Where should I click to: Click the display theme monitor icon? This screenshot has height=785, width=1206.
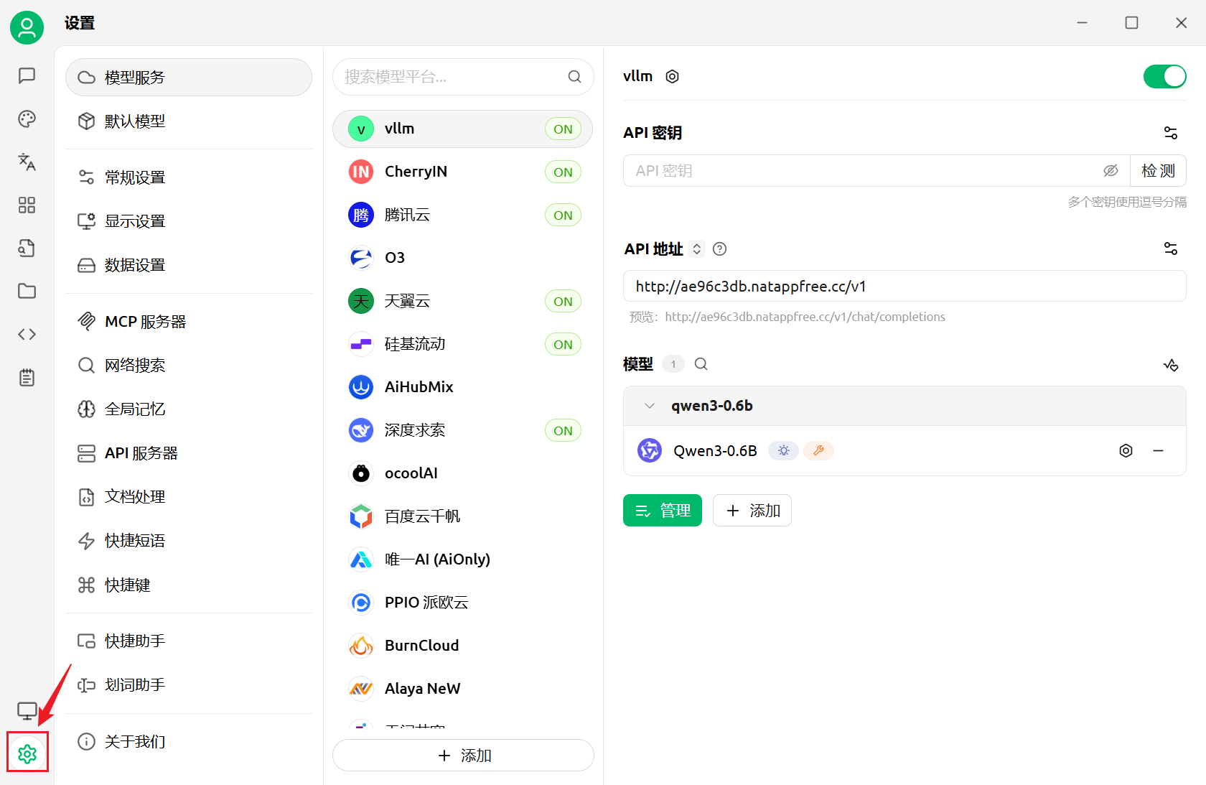tap(27, 711)
